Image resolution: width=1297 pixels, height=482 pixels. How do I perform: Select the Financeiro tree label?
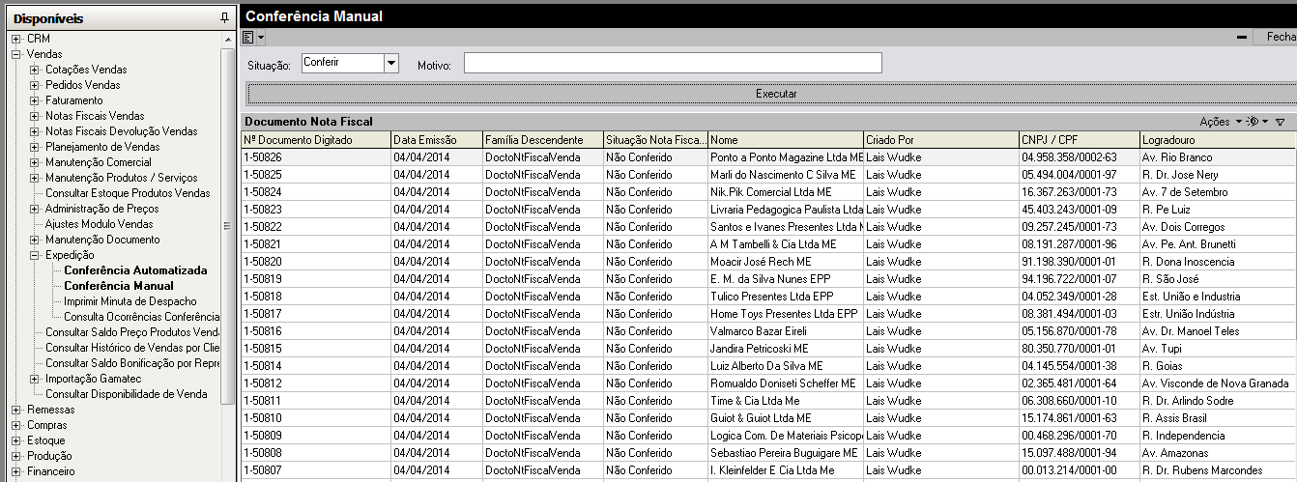click(x=50, y=471)
